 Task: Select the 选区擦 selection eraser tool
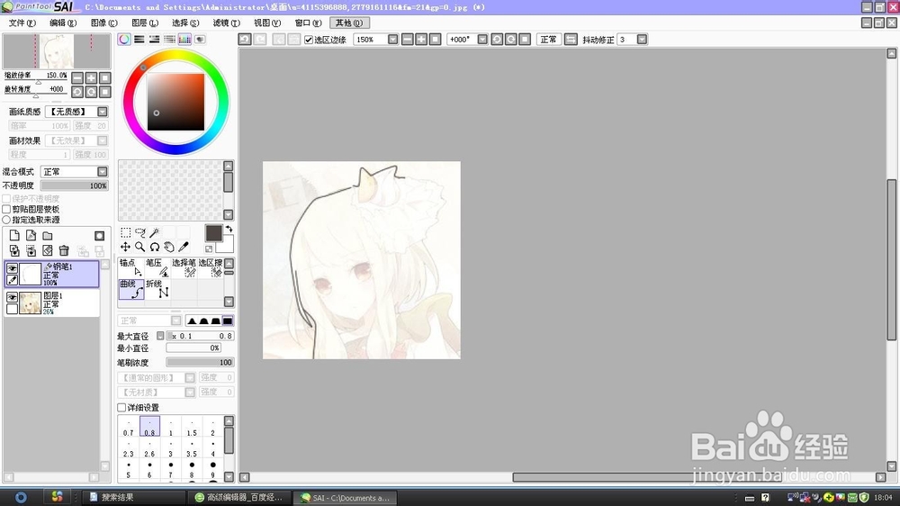pyautogui.click(x=210, y=267)
